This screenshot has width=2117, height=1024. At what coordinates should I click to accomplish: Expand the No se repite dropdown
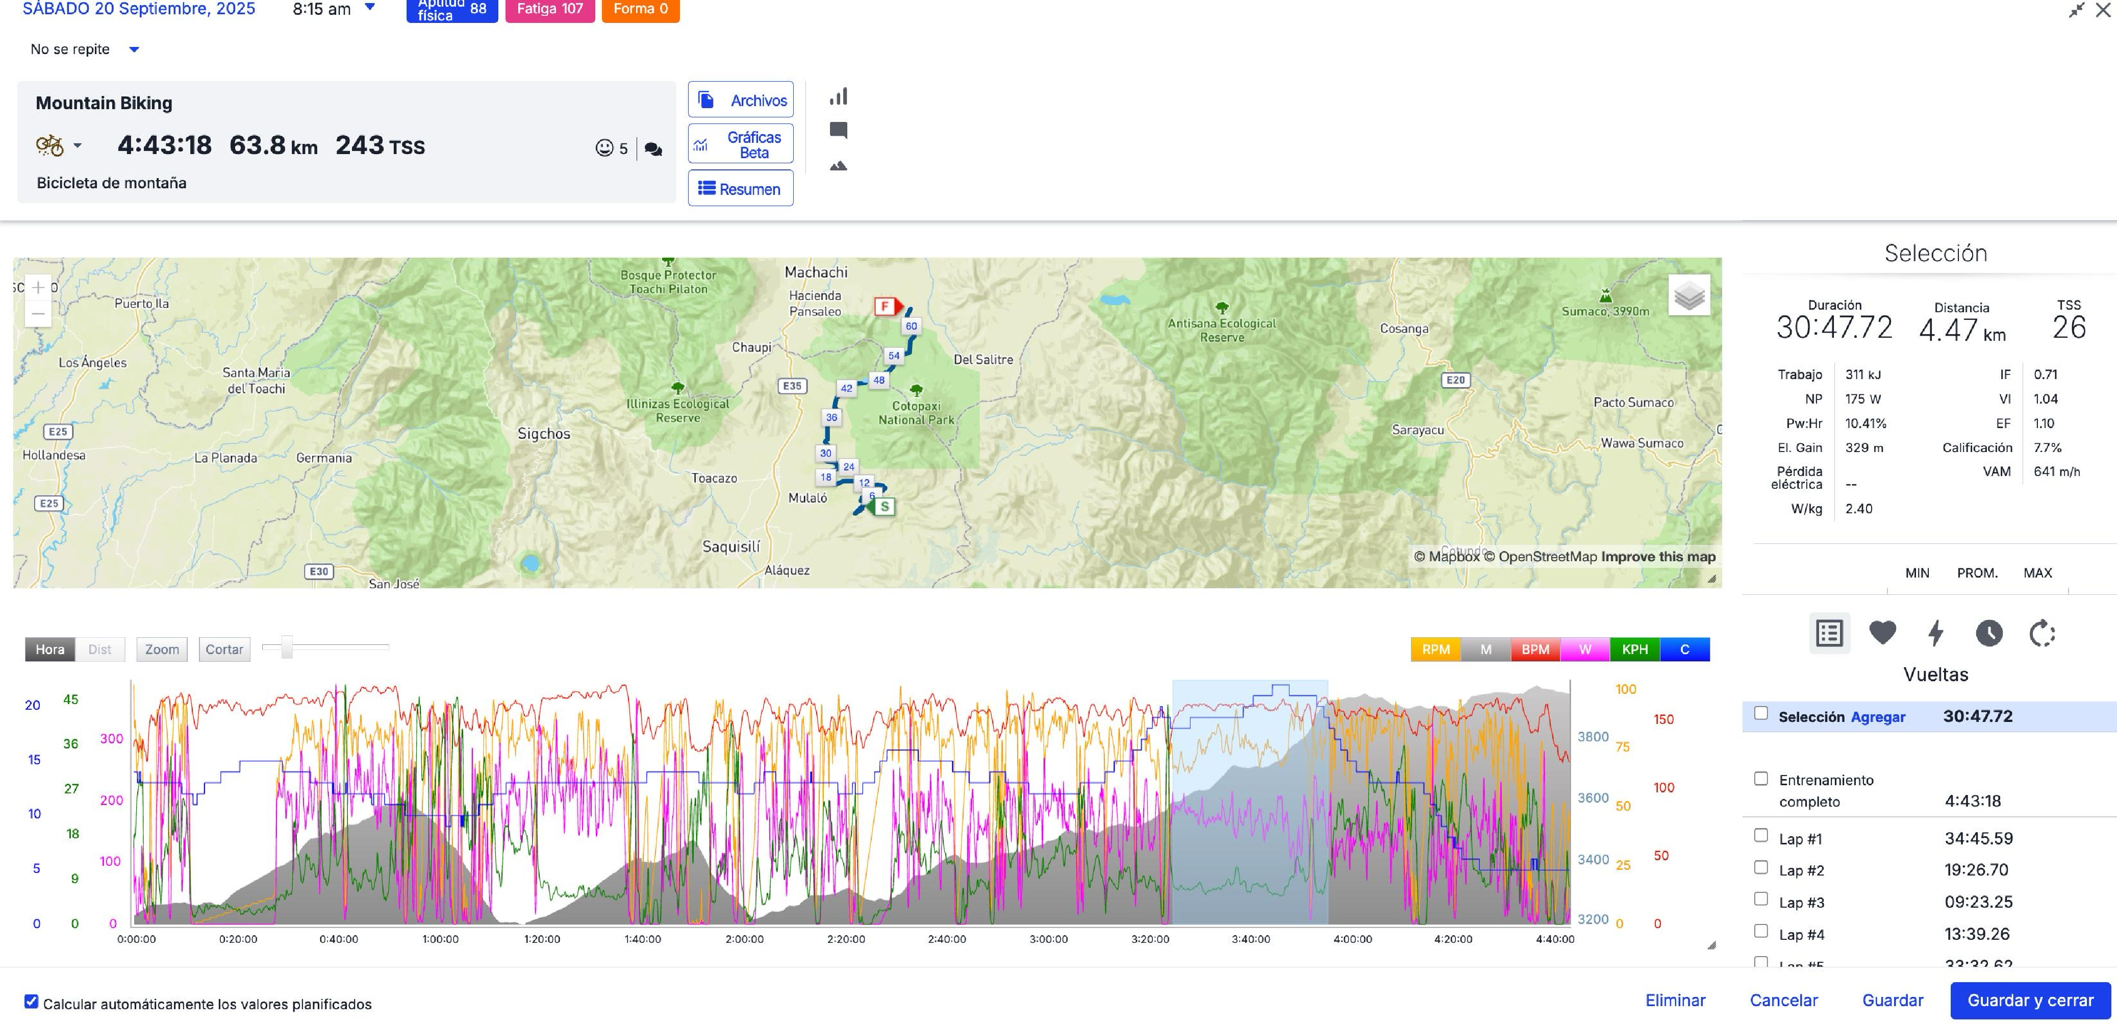(x=134, y=49)
